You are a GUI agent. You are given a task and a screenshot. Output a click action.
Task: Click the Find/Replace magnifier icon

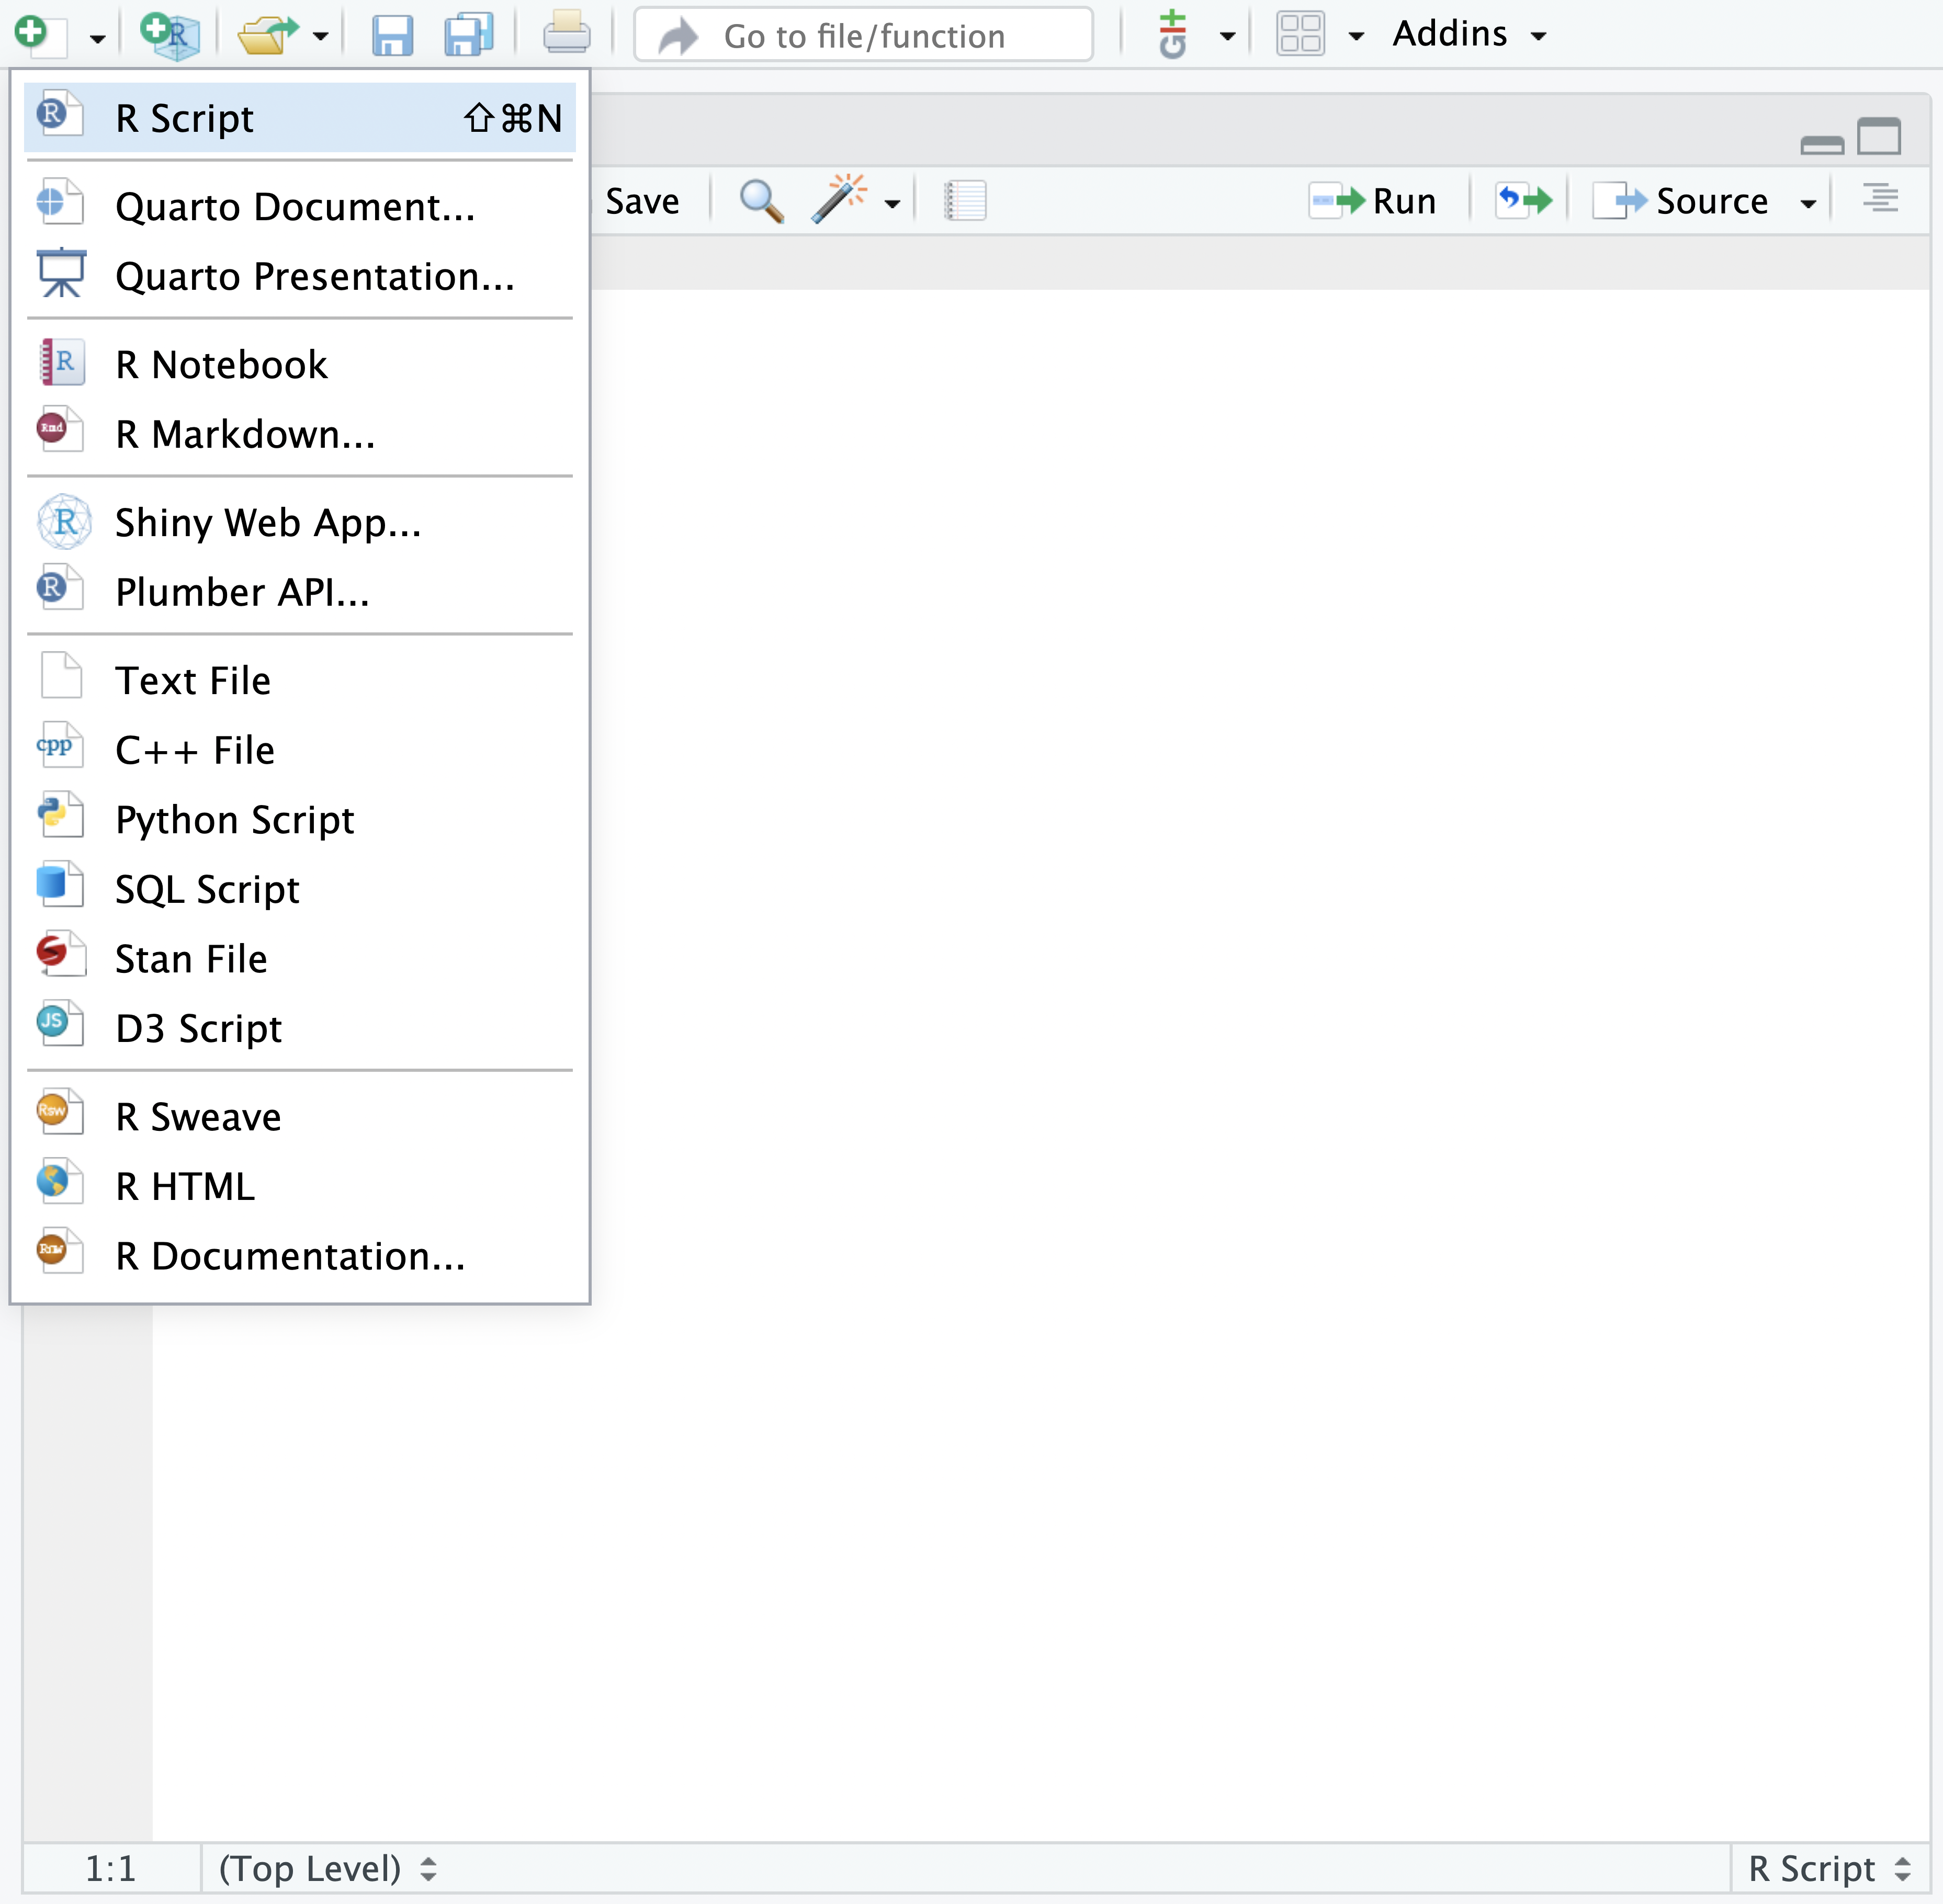pyautogui.click(x=761, y=201)
